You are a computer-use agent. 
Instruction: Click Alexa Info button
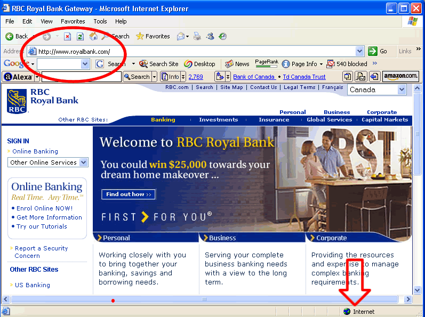click(170, 77)
